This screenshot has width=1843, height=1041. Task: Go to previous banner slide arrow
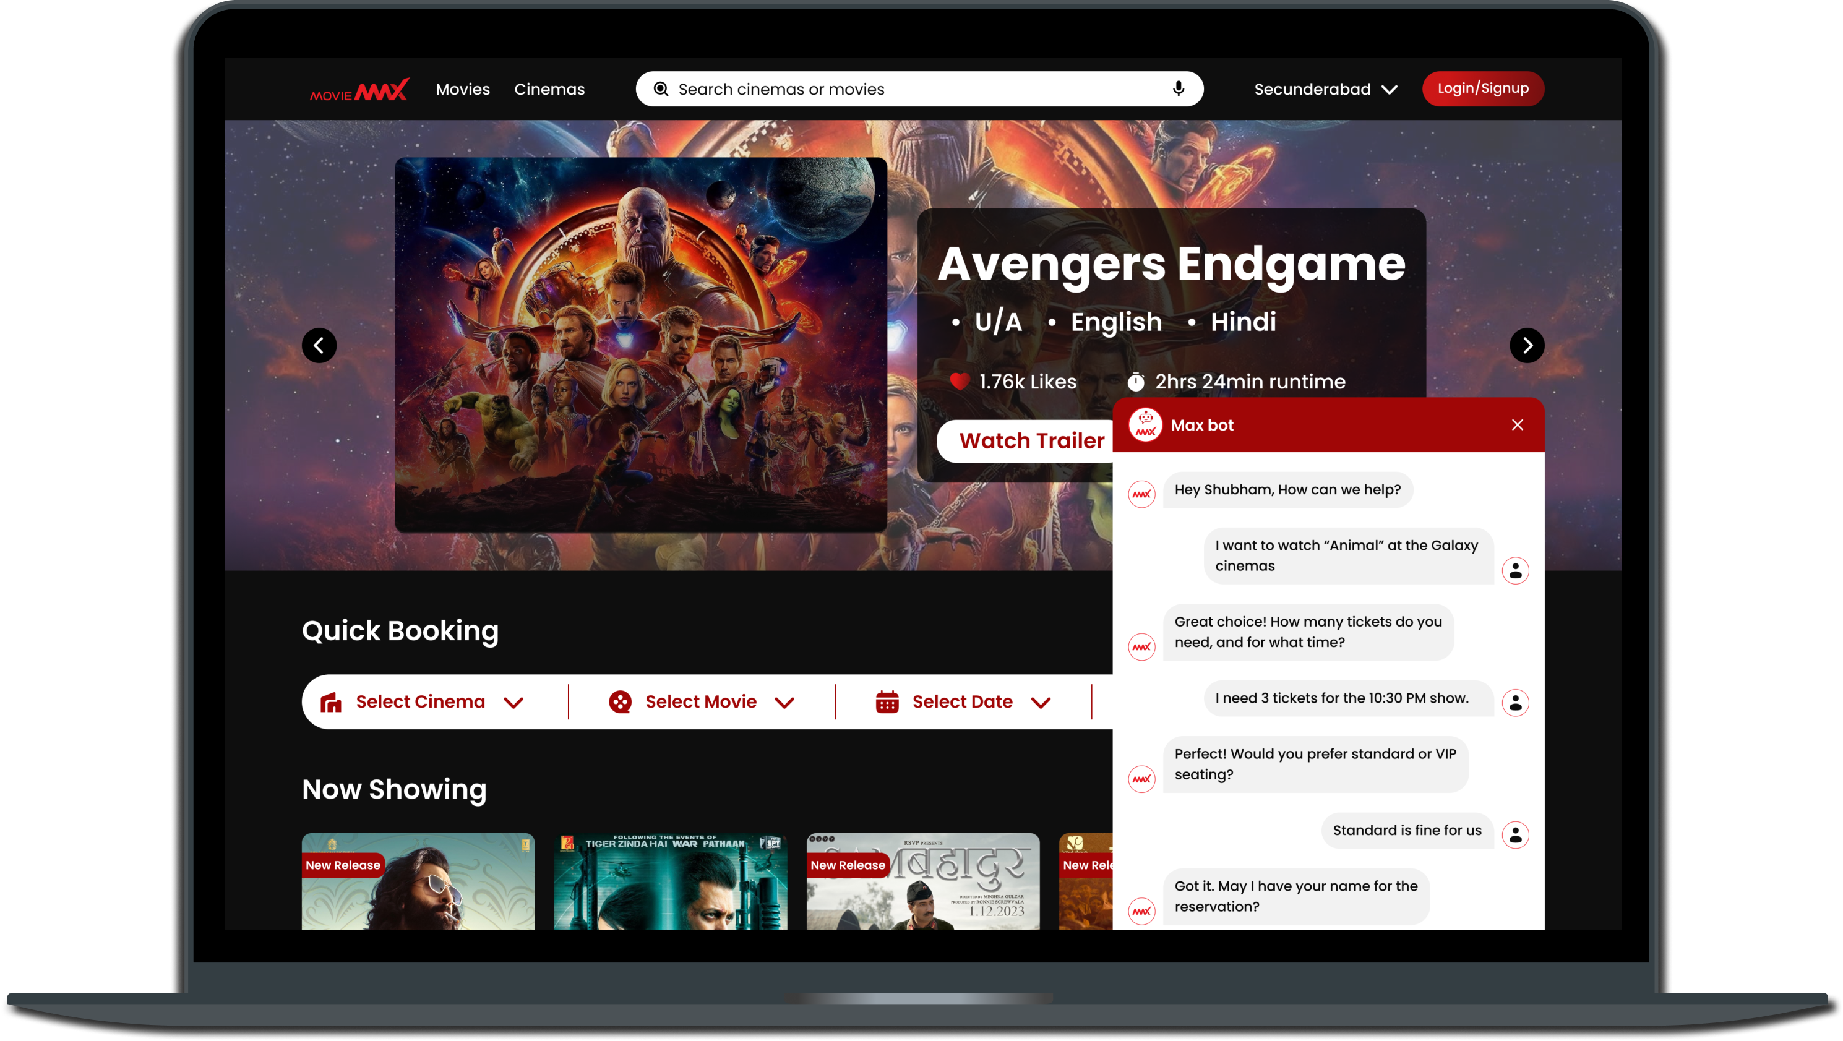319,346
